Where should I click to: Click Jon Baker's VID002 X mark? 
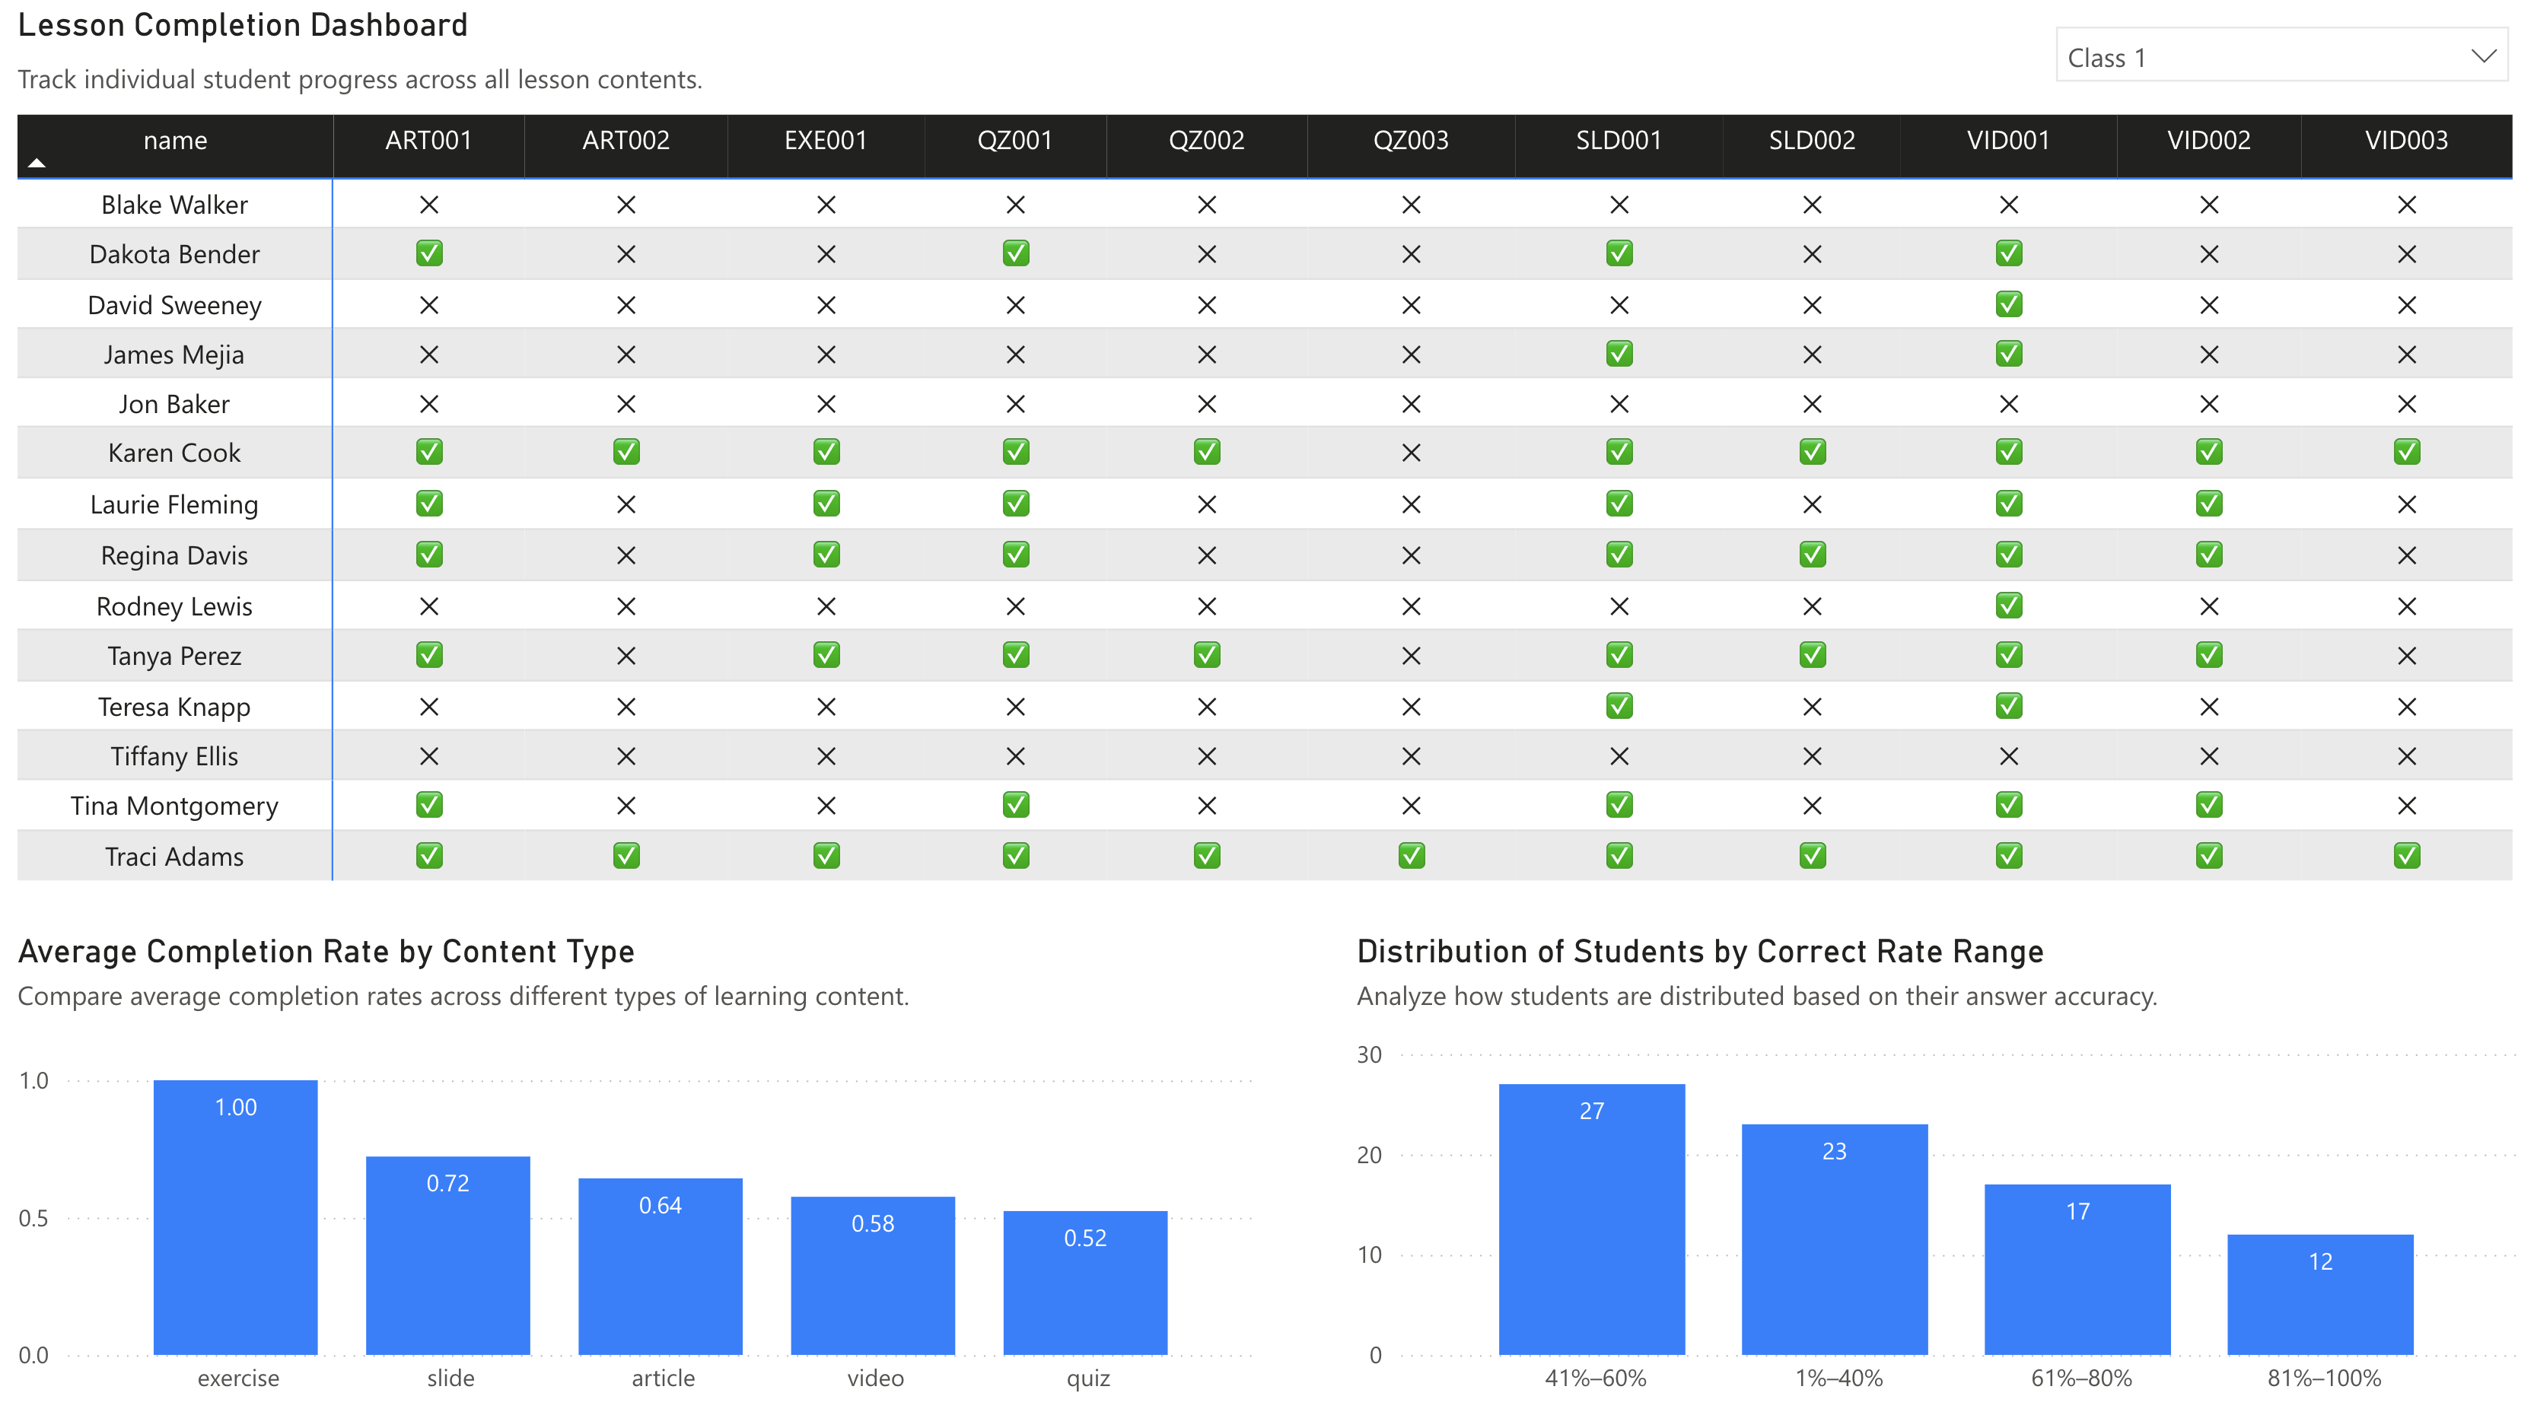point(2208,404)
